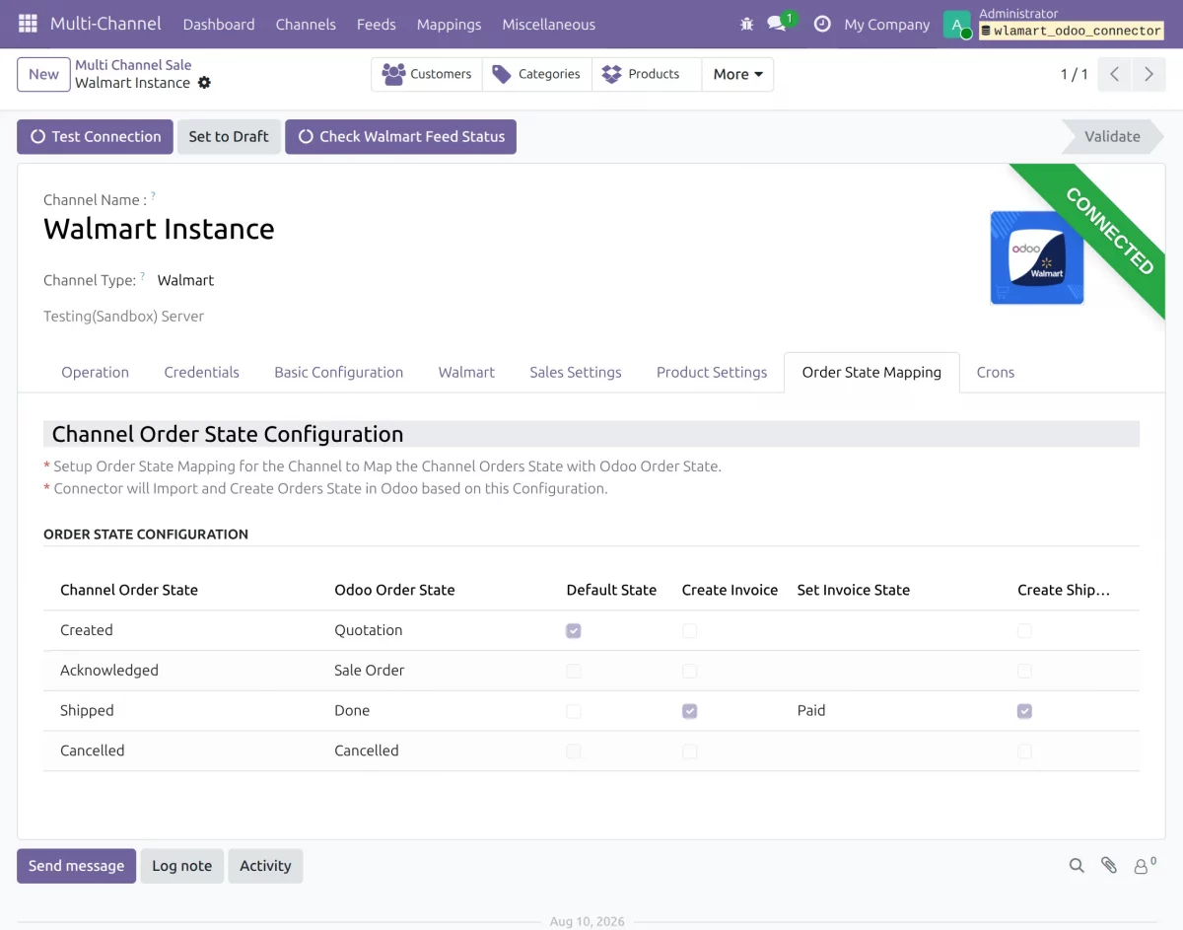The width and height of the screenshot is (1183, 930).
Task: Toggle Default State checkbox for Cancelled
Action: (x=574, y=751)
